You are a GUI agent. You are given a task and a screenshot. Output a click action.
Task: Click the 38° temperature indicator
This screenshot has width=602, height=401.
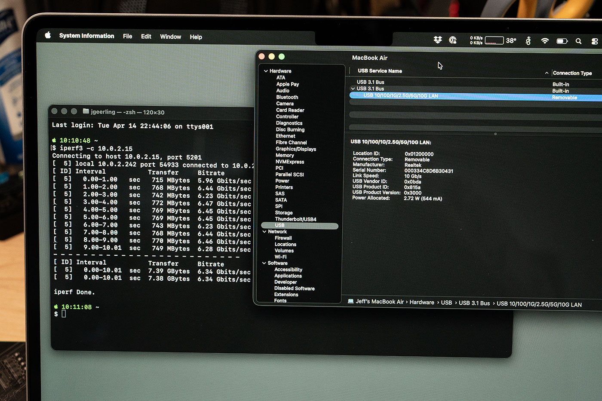pyautogui.click(x=511, y=40)
